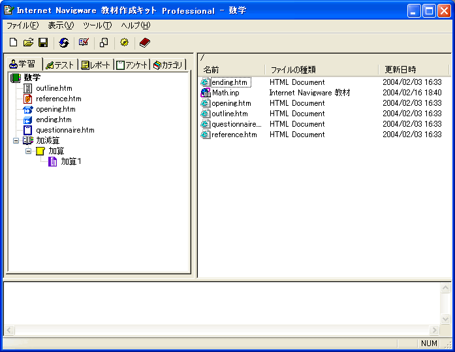
Task: Click the file icon of opening.htm in list
Action: (205, 103)
